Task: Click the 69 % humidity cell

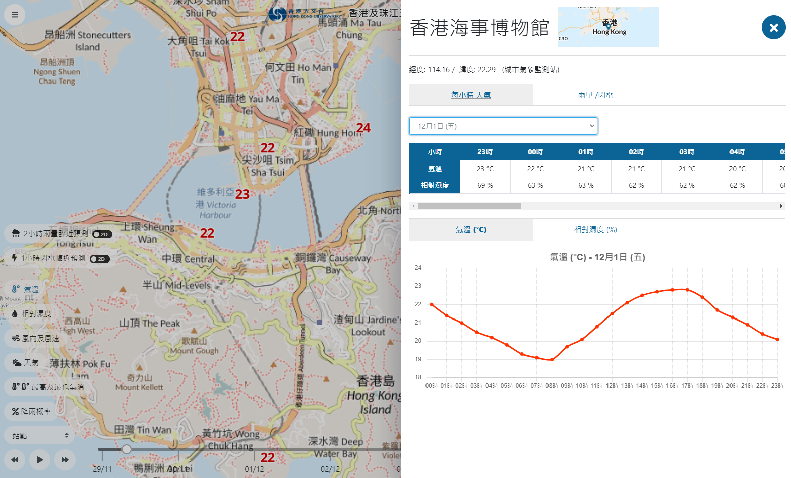Action: click(485, 185)
